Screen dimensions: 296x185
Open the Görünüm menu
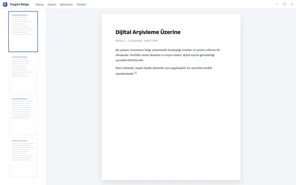tap(66, 5)
